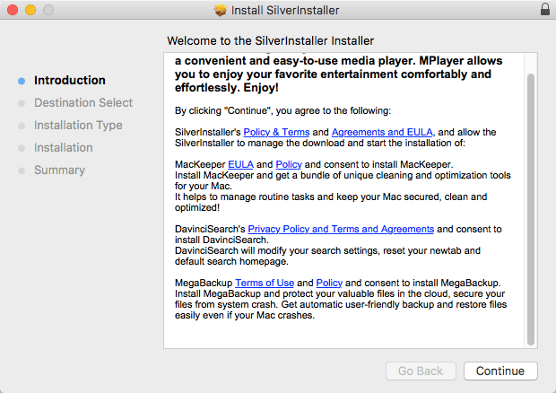Open the MacKeeper Policy link

288,165
